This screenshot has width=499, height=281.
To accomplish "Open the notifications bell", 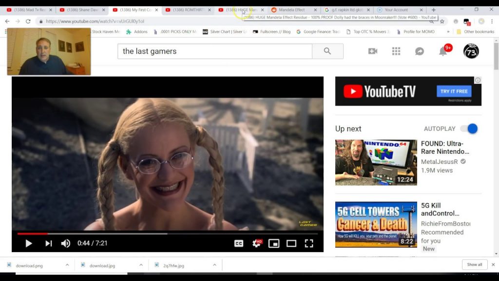I will (443, 51).
